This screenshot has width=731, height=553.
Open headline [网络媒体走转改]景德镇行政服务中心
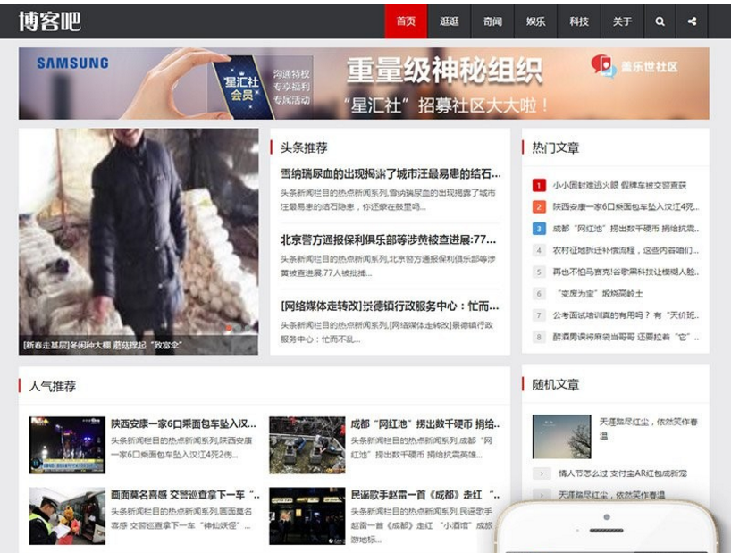tap(390, 306)
